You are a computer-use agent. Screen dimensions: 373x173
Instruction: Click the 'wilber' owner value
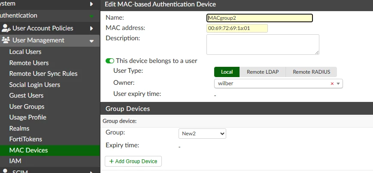[225, 84]
